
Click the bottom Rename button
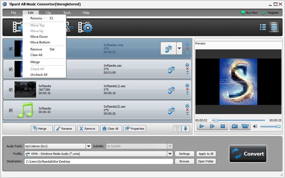[65, 129]
